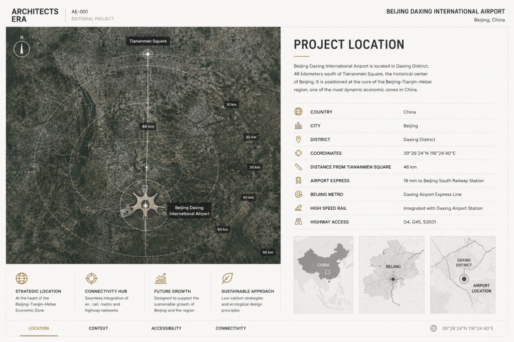The image size is (514, 342).
Task: Open the CONNECTIVITY tab
Action: point(231,328)
